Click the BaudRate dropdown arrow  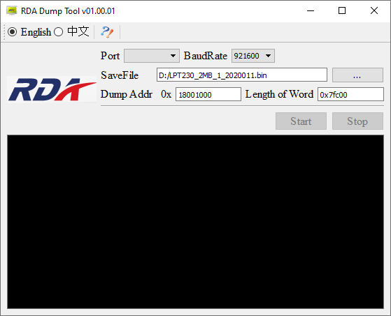pos(268,56)
